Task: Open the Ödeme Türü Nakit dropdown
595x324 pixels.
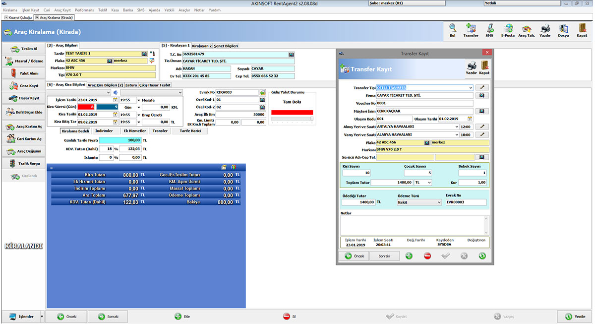Action: tap(439, 202)
